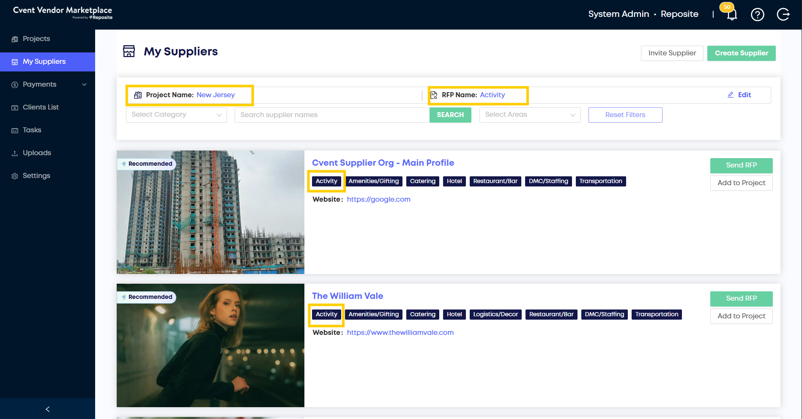The height and width of the screenshot is (419, 802).
Task: Open the notifications bell icon
Action: [732, 15]
